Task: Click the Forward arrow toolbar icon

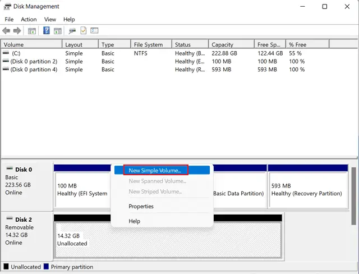Action: click(x=17, y=30)
